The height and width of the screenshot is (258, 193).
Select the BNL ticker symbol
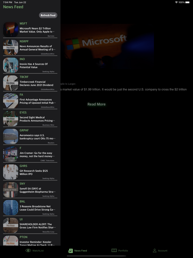click(x=22, y=201)
